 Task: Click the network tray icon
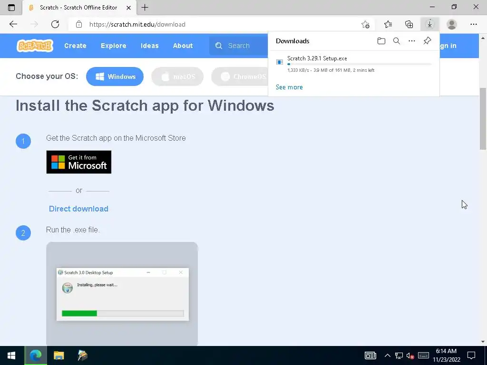(399, 355)
